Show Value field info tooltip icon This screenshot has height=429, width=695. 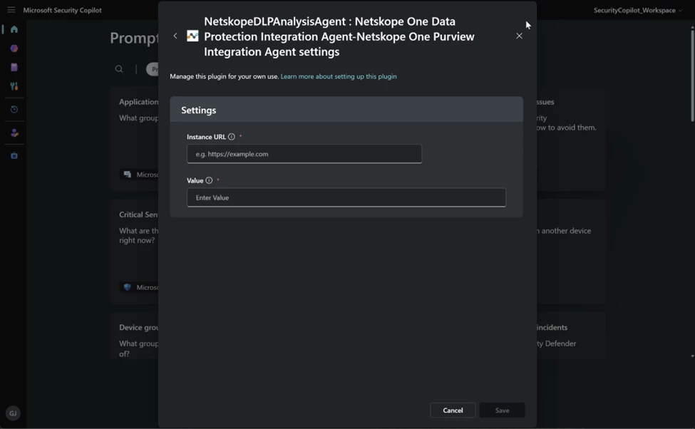pos(209,180)
